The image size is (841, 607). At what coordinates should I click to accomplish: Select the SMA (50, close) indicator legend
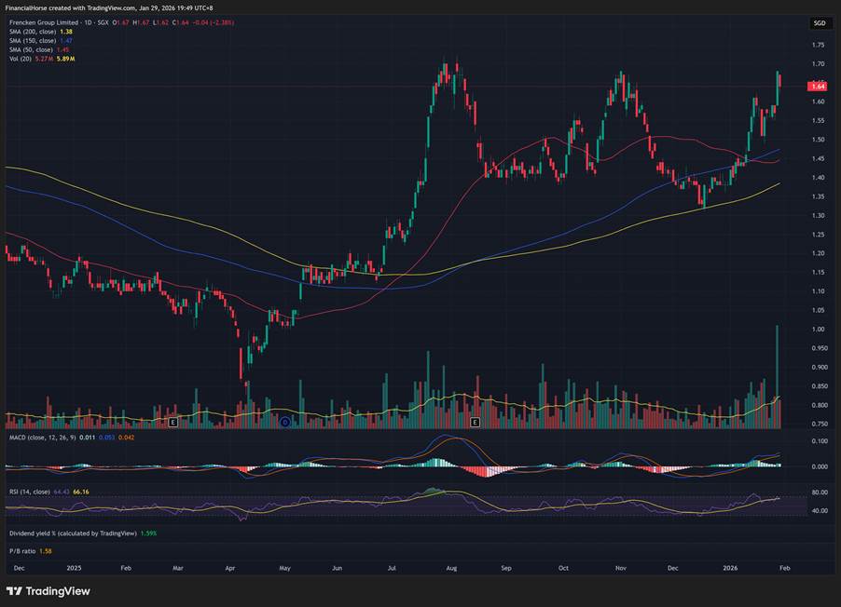(33, 49)
